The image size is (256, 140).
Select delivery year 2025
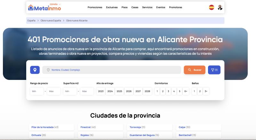[x=119, y=91]
